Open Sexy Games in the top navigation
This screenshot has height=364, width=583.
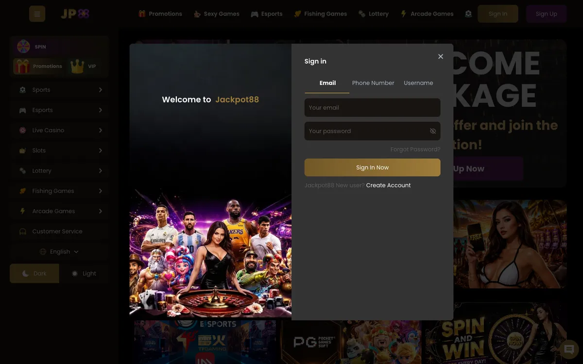click(216, 14)
